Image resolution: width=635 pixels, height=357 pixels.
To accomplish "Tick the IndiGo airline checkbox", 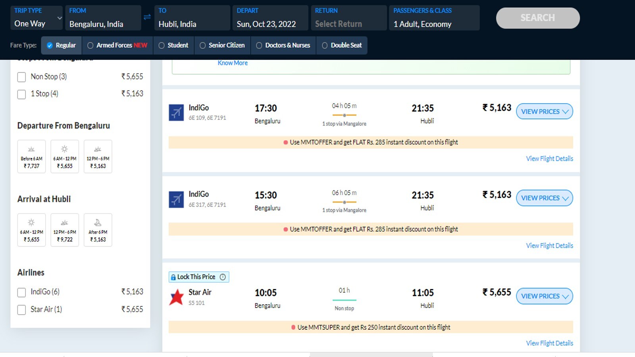I will tap(21, 292).
